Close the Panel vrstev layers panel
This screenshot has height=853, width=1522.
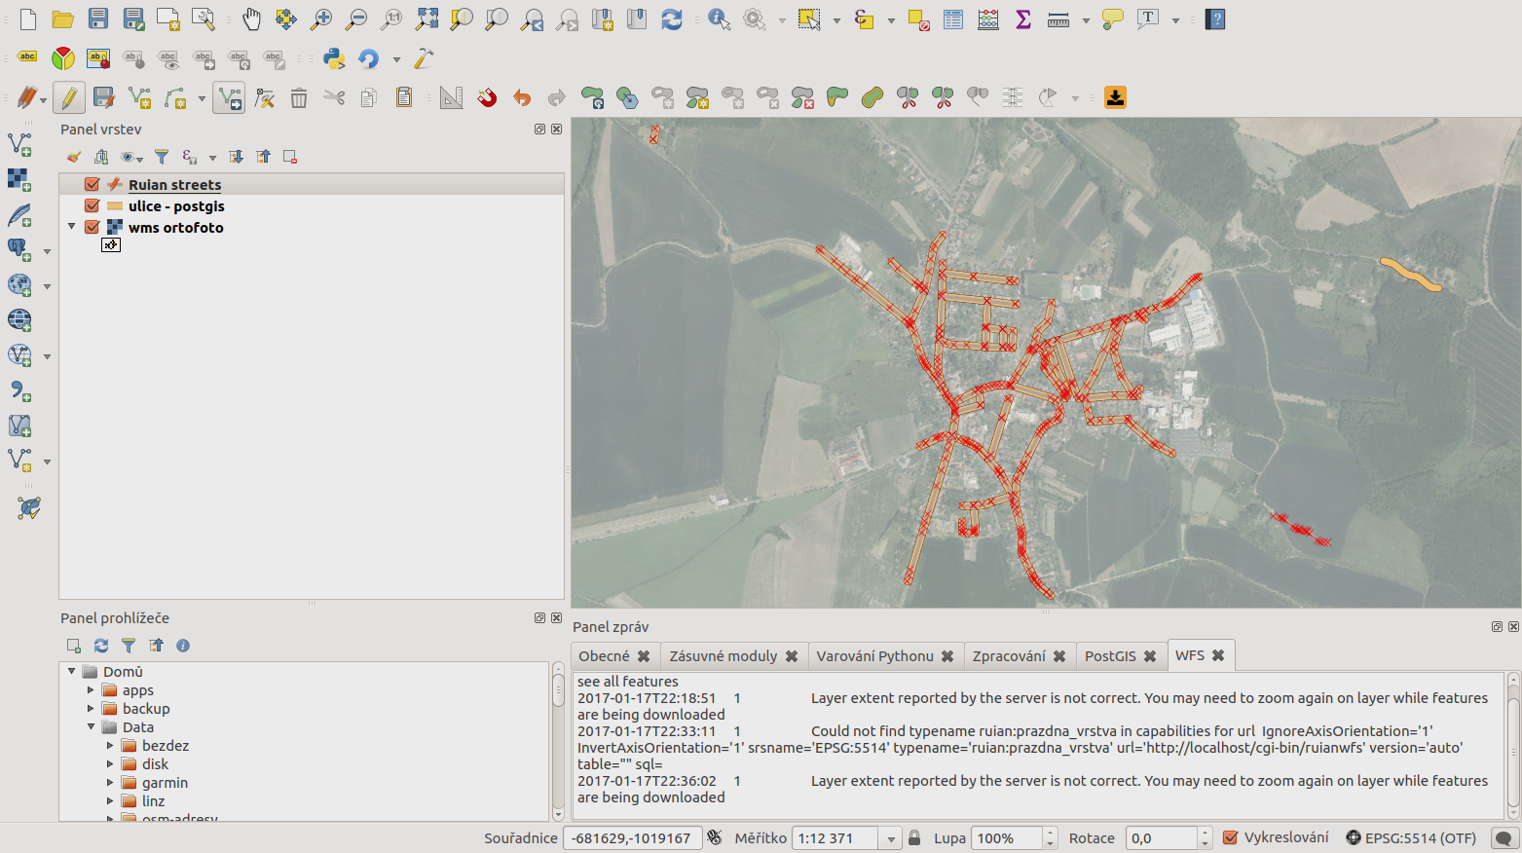(556, 129)
